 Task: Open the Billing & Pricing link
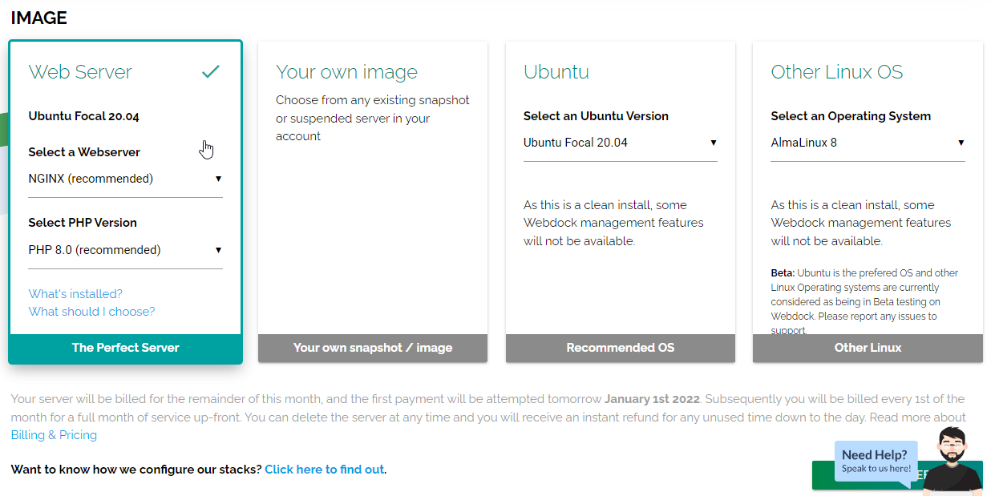[54, 435]
